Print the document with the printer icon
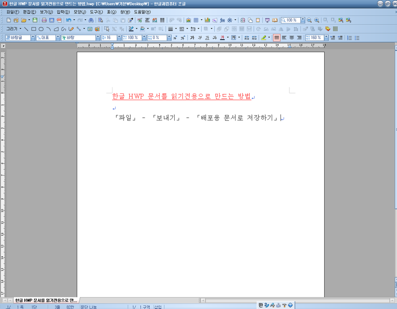 pyautogui.click(x=44, y=20)
